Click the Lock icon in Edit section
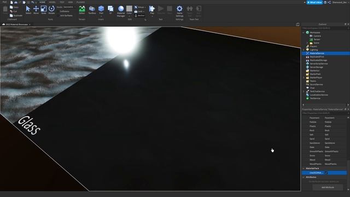Image resolution: width=350 pixels, height=197 pixels. pos(136,11)
